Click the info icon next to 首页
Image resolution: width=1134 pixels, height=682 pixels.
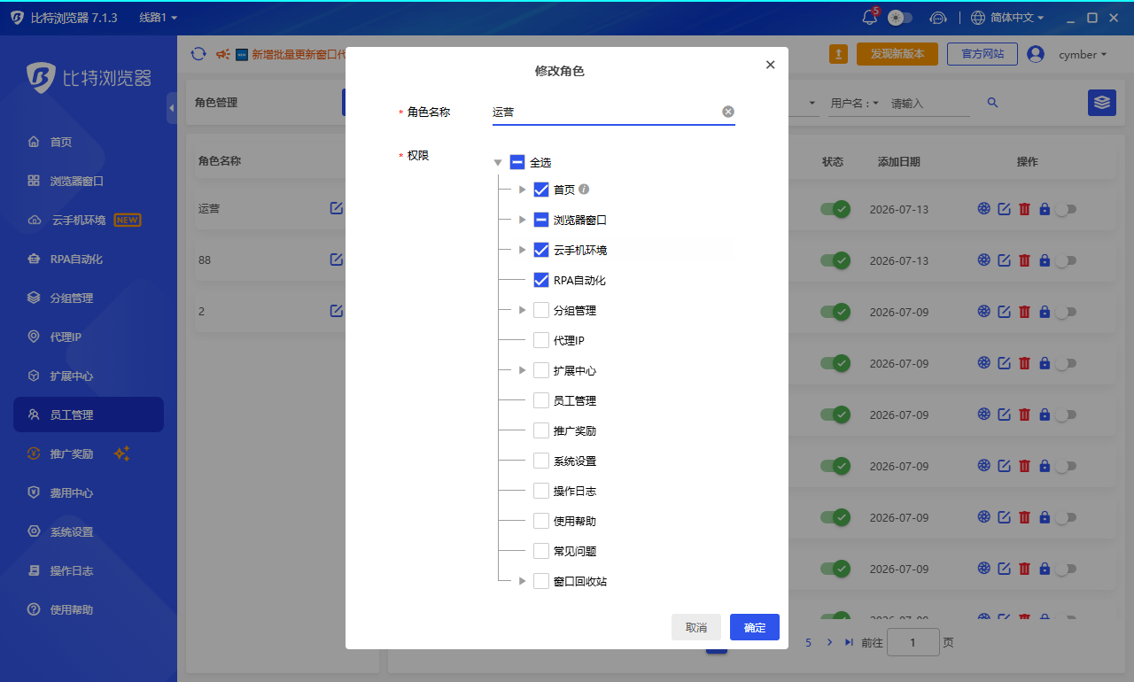[584, 190]
